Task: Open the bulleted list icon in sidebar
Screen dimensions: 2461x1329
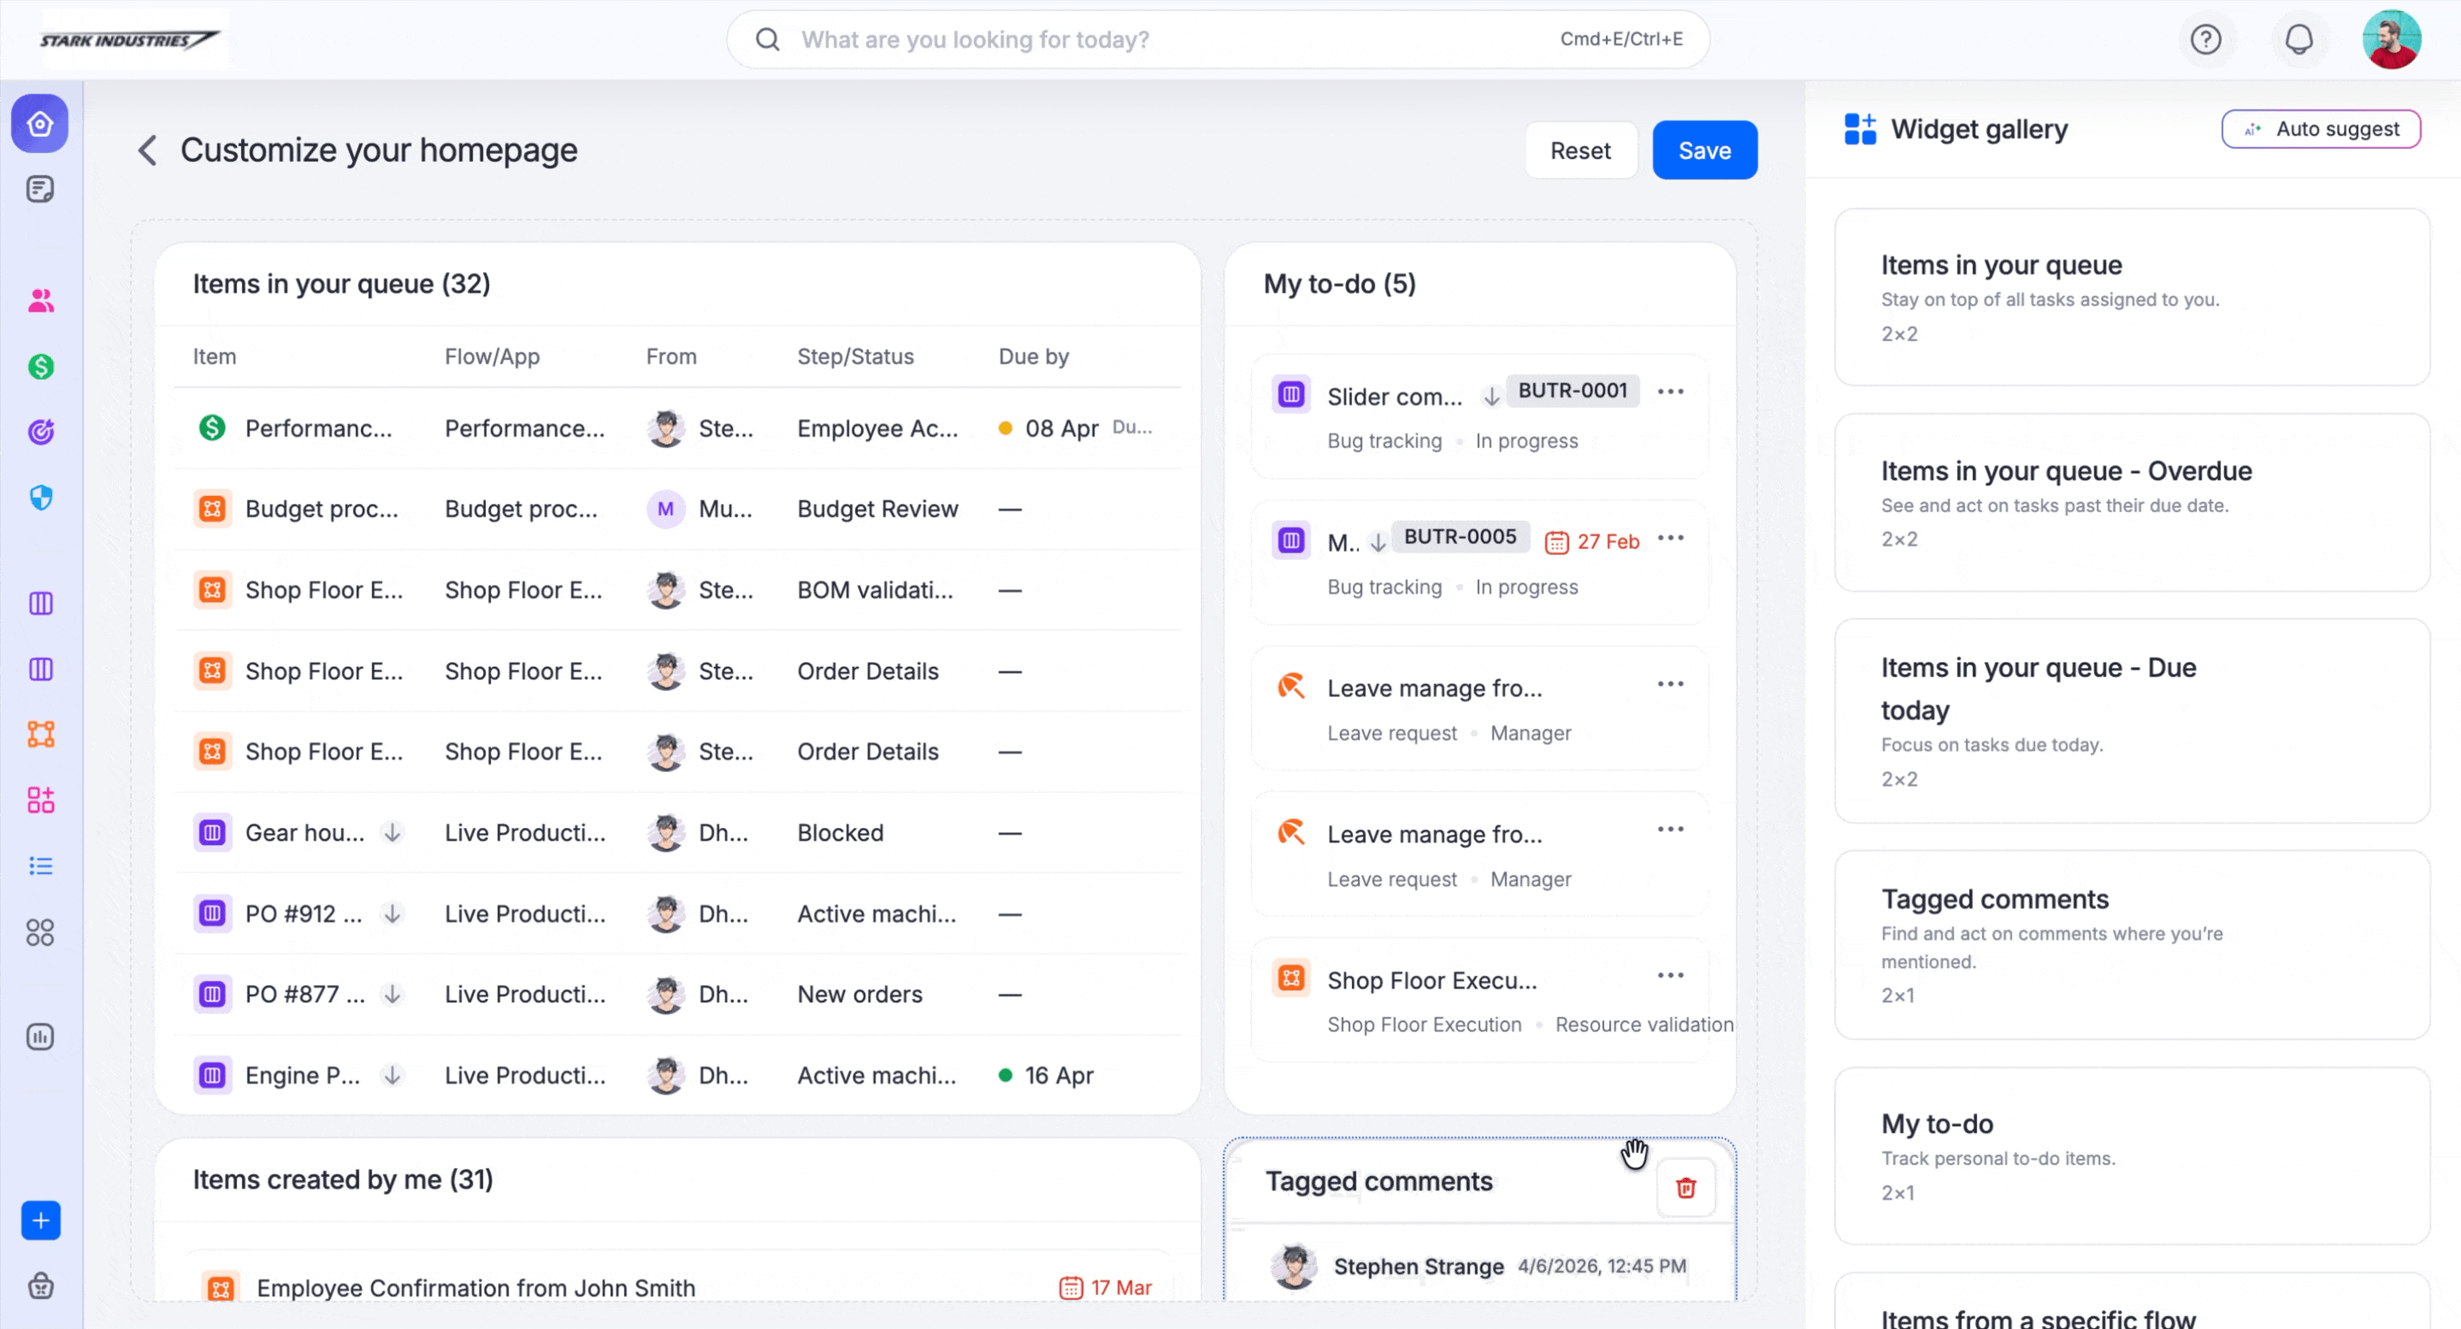Action: [40, 865]
